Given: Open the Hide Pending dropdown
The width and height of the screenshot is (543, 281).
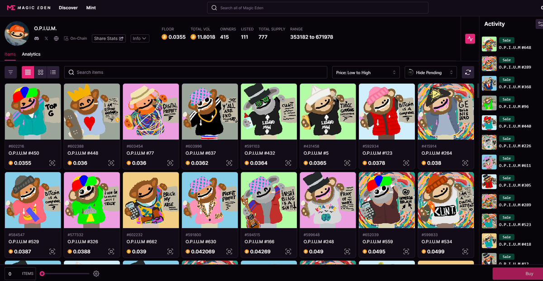Looking at the screenshot, I should (431, 72).
